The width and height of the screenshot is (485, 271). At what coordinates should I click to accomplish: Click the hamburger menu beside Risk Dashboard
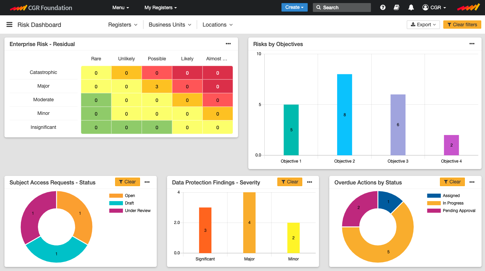[9, 25]
